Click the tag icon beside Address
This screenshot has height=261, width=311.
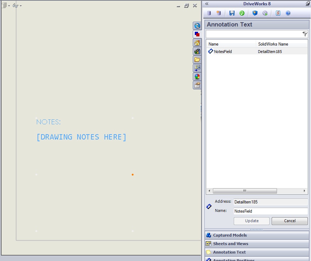pyautogui.click(x=209, y=206)
